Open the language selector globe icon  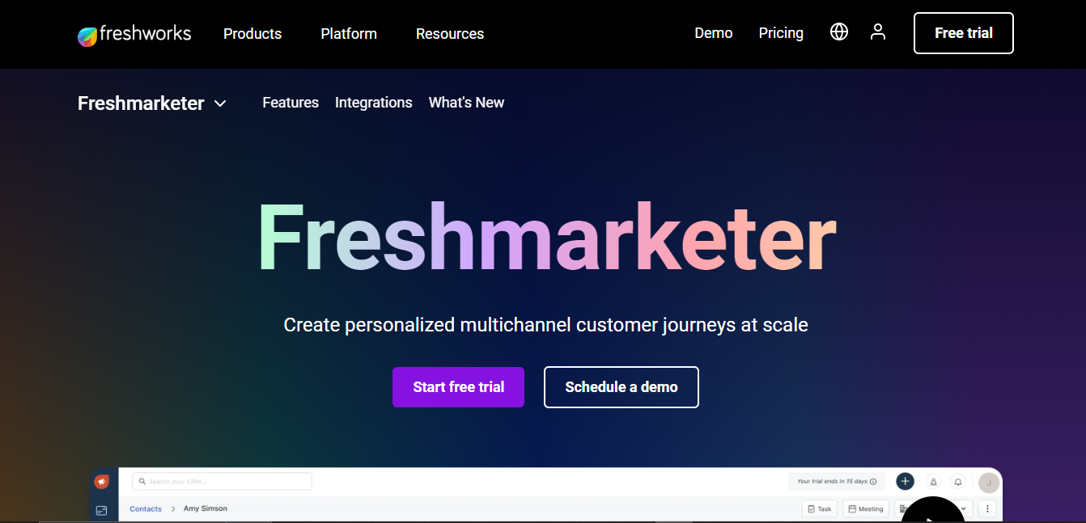tap(839, 32)
